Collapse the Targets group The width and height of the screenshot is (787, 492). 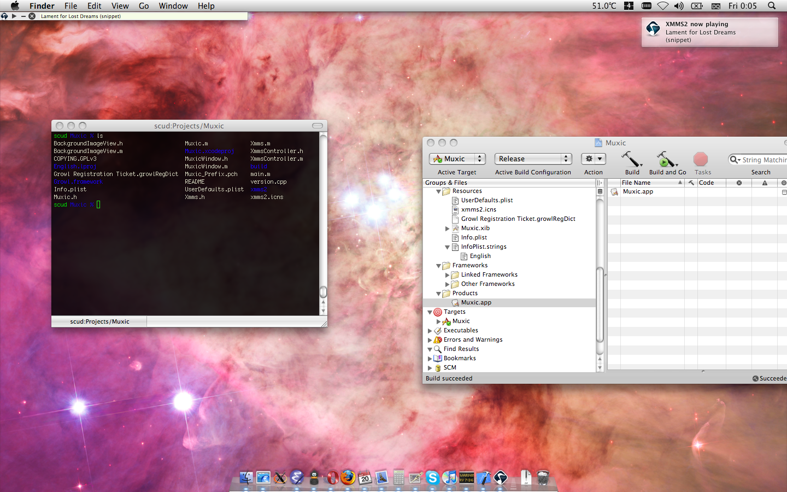(x=430, y=312)
